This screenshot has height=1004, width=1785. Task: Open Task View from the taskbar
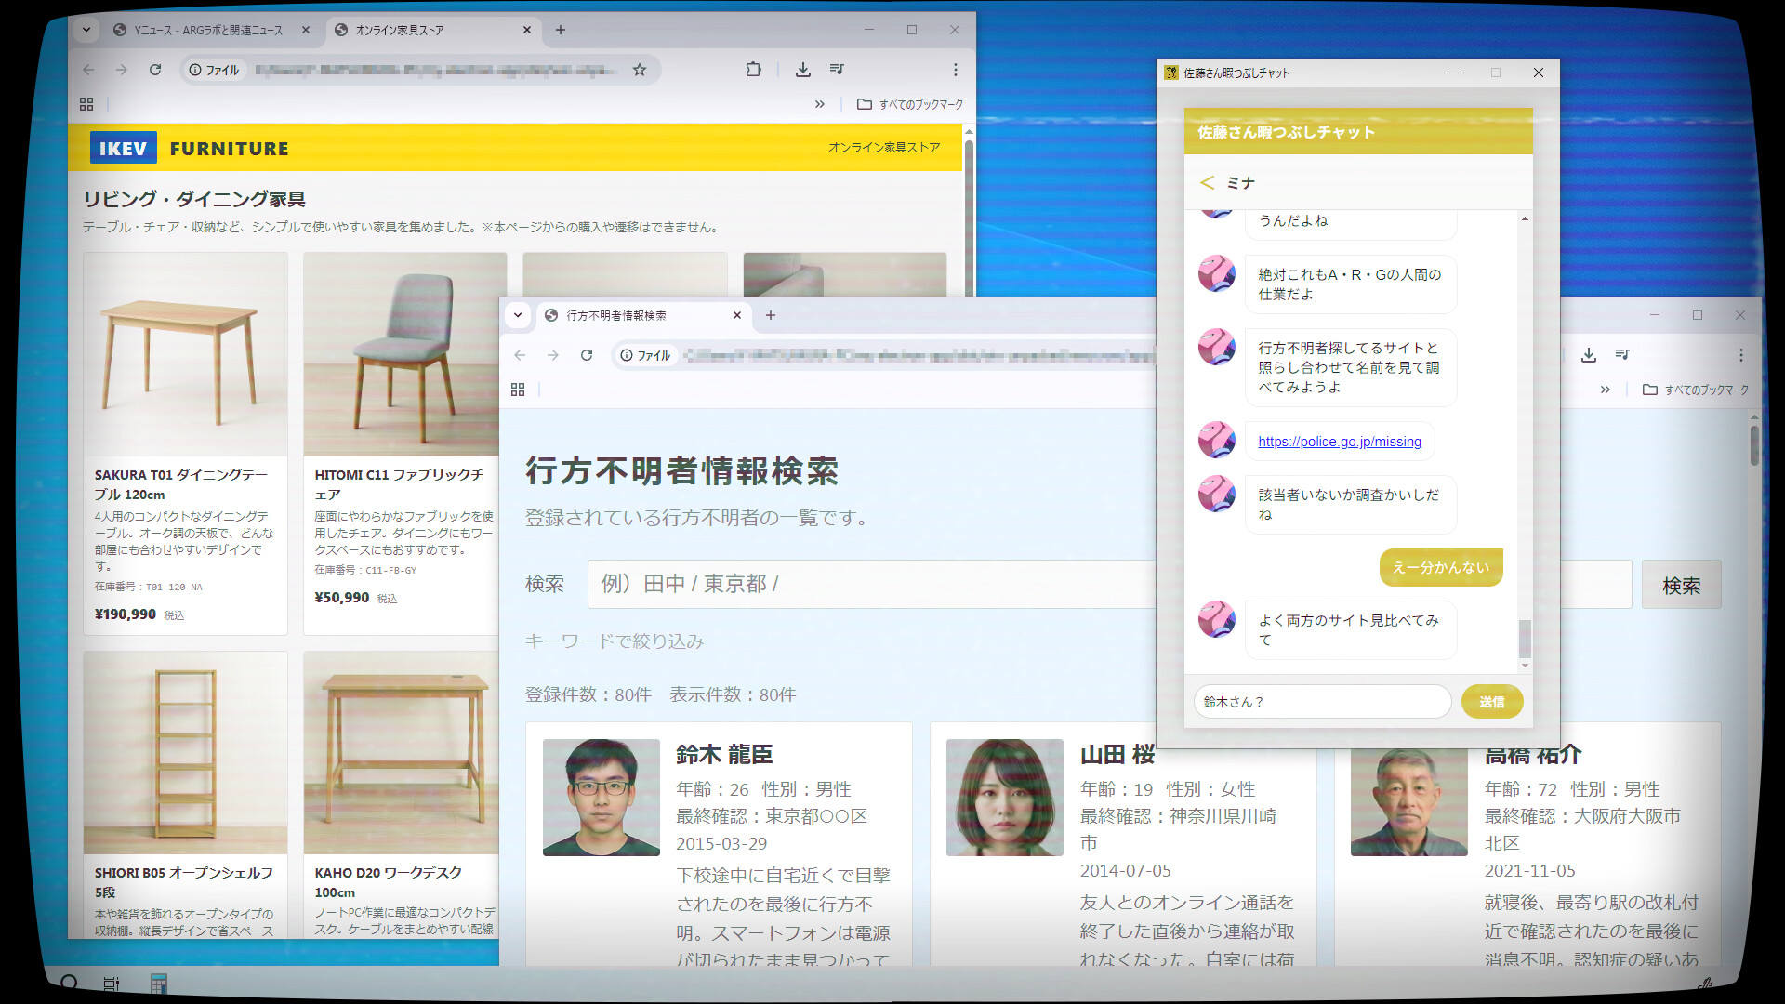pyautogui.click(x=112, y=984)
